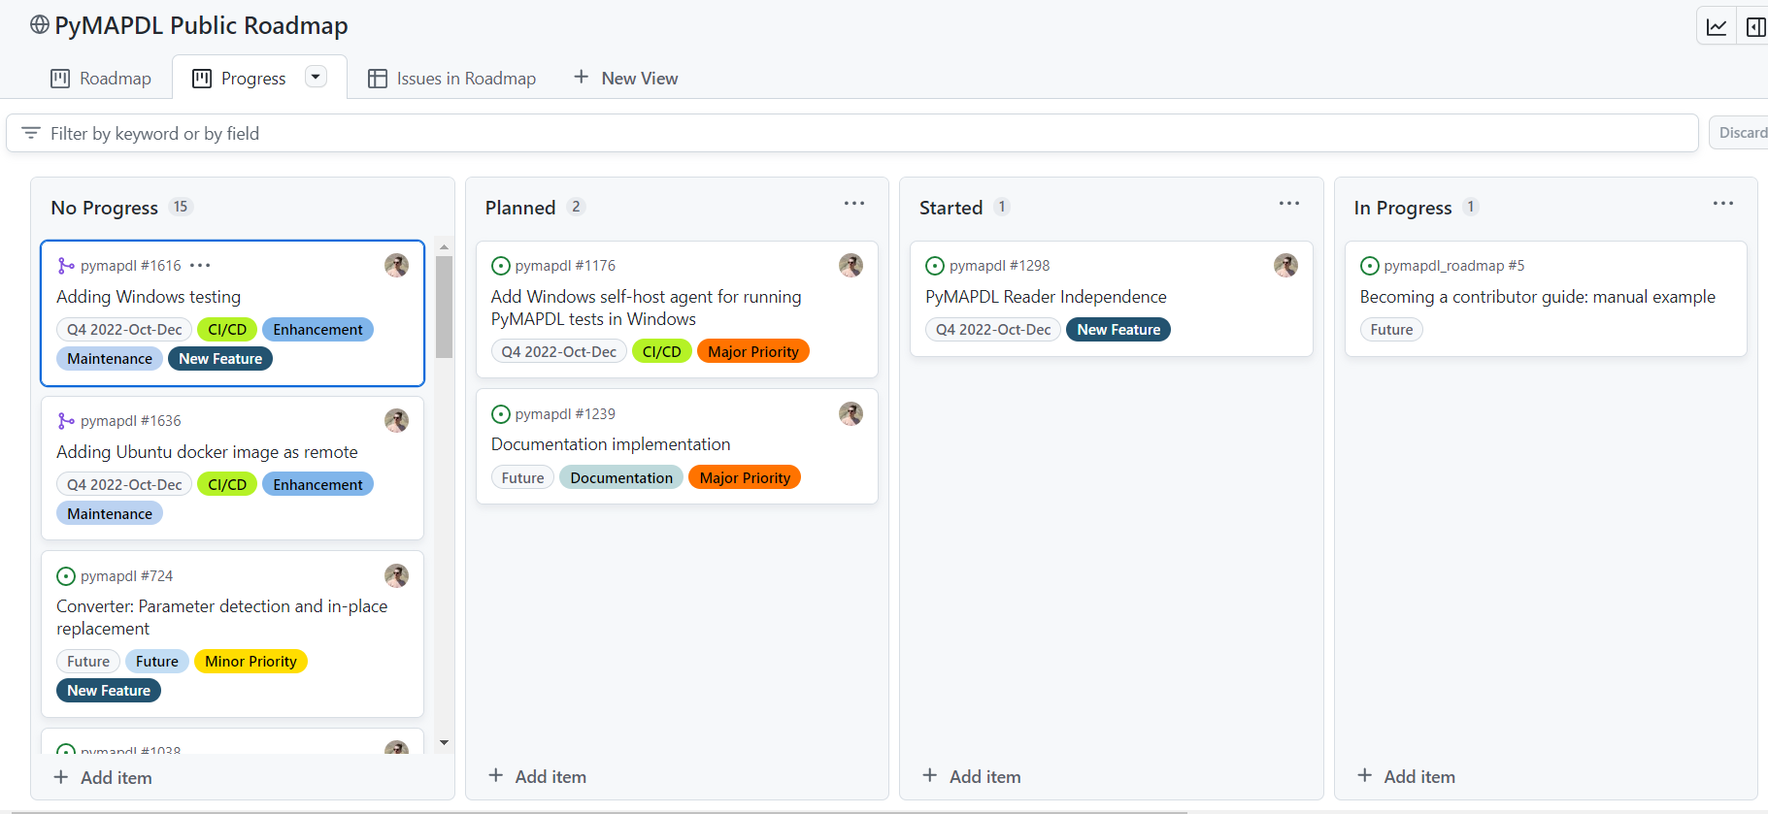Open the Progress view options dropdown
Screen dimensions: 1768x814
click(x=316, y=77)
